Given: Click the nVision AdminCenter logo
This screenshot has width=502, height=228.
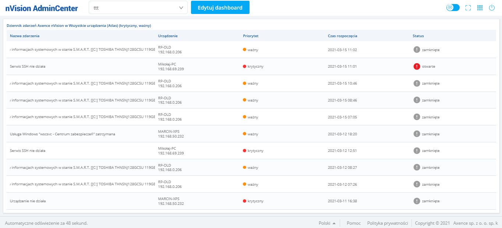Looking at the screenshot, I should [x=42, y=8].
